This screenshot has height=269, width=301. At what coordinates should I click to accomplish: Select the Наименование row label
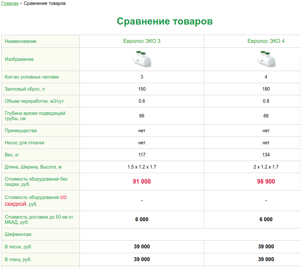click(21, 41)
